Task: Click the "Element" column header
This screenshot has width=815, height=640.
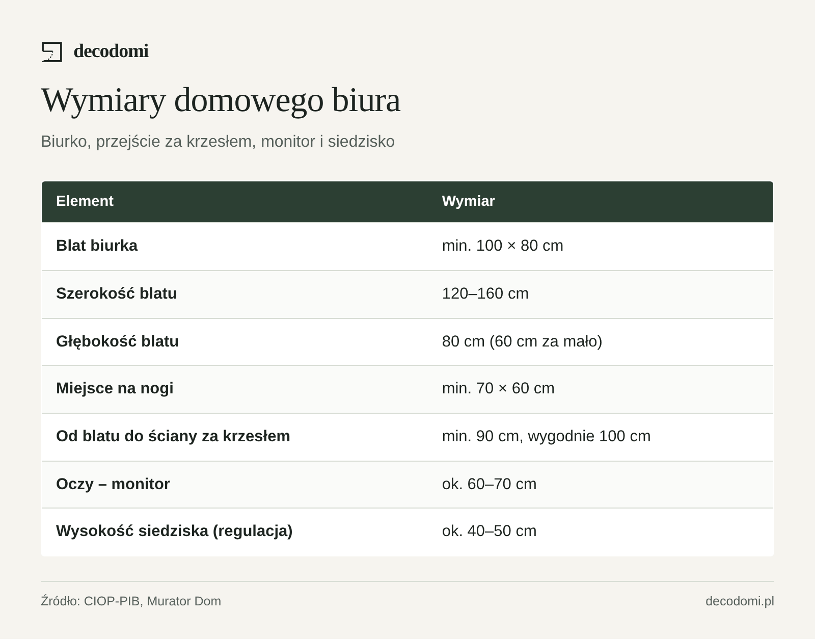Action: coord(85,201)
